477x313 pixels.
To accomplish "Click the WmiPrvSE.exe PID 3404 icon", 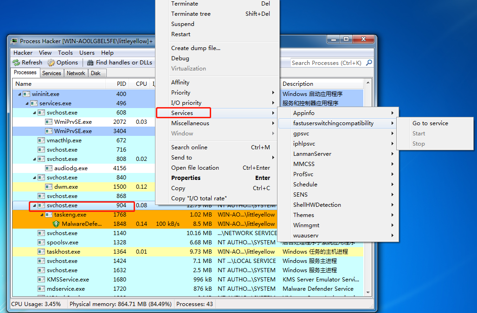I will 49,131.
